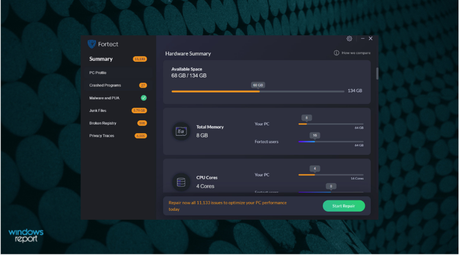Open the settings gear icon
The height and width of the screenshot is (255, 459).
click(349, 39)
